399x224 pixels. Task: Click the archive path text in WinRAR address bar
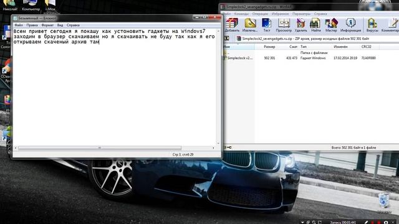305,39
